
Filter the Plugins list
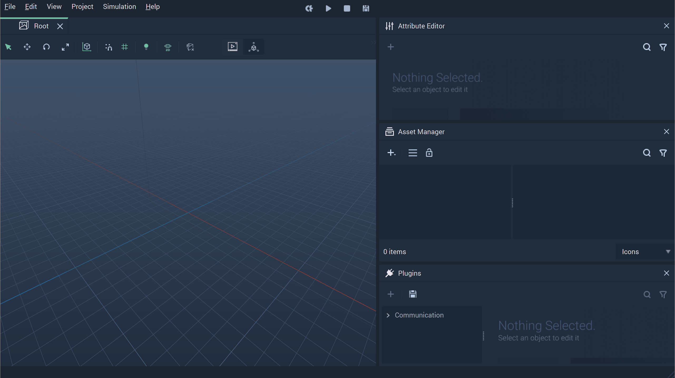663,294
